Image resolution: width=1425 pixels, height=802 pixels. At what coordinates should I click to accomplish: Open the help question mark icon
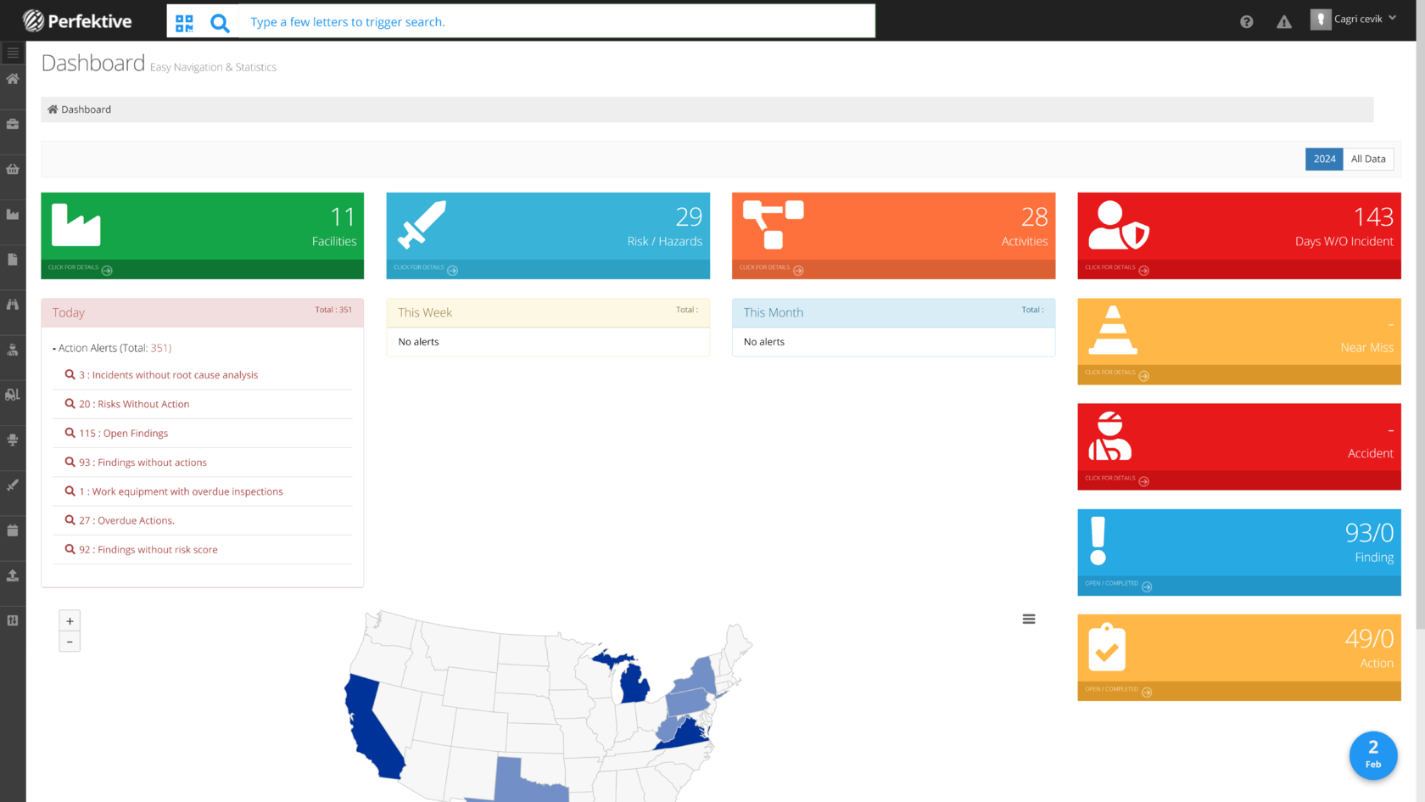click(1246, 22)
